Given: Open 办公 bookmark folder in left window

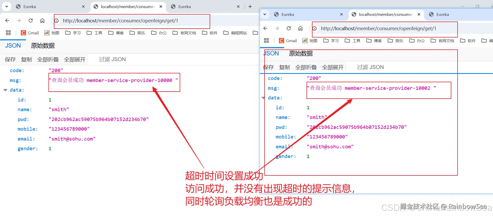Looking at the screenshot, I should coord(159,33).
